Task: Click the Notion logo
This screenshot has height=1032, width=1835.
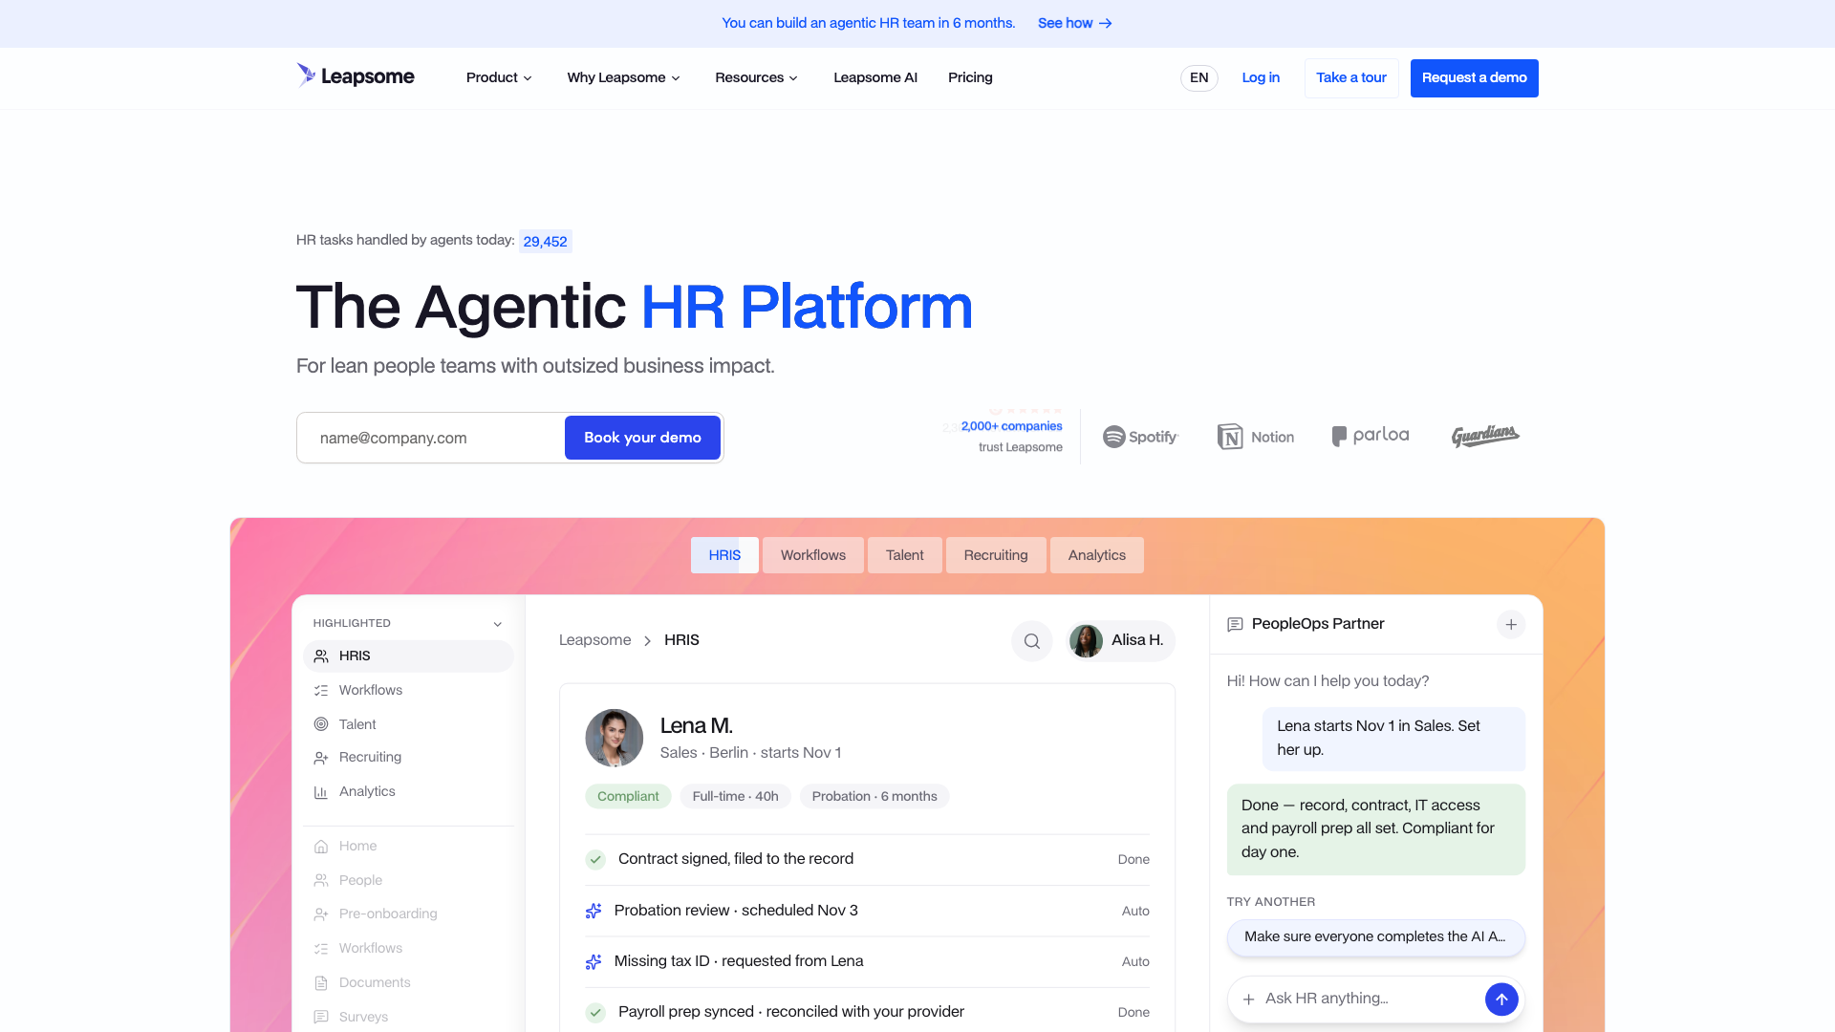Action: pyautogui.click(x=1256, y=437)
